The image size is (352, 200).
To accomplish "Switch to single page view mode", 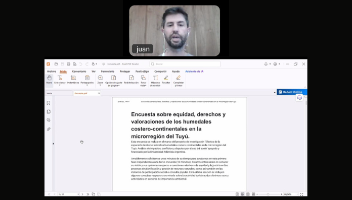I will click(x=237, y=194).
